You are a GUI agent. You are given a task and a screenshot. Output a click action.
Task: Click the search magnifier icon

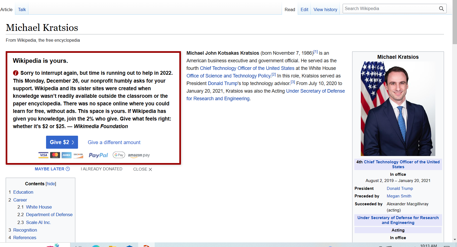point(441,9)
